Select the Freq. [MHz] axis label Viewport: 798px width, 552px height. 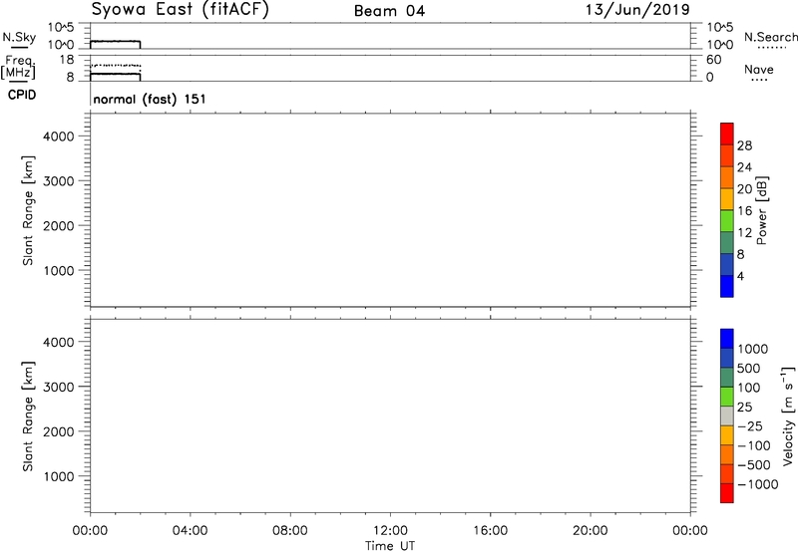[x=19, y=68]
